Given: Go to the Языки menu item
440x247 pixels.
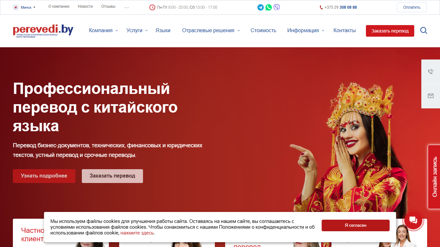Looking at the screenshot, I should (x=163, y=31).
